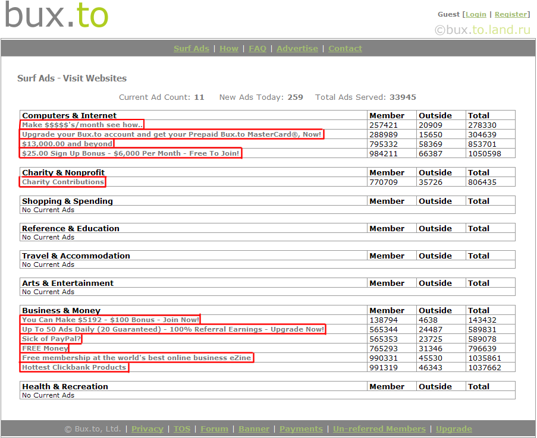Select the Computers & Internet category heading

tap(69, 115)
